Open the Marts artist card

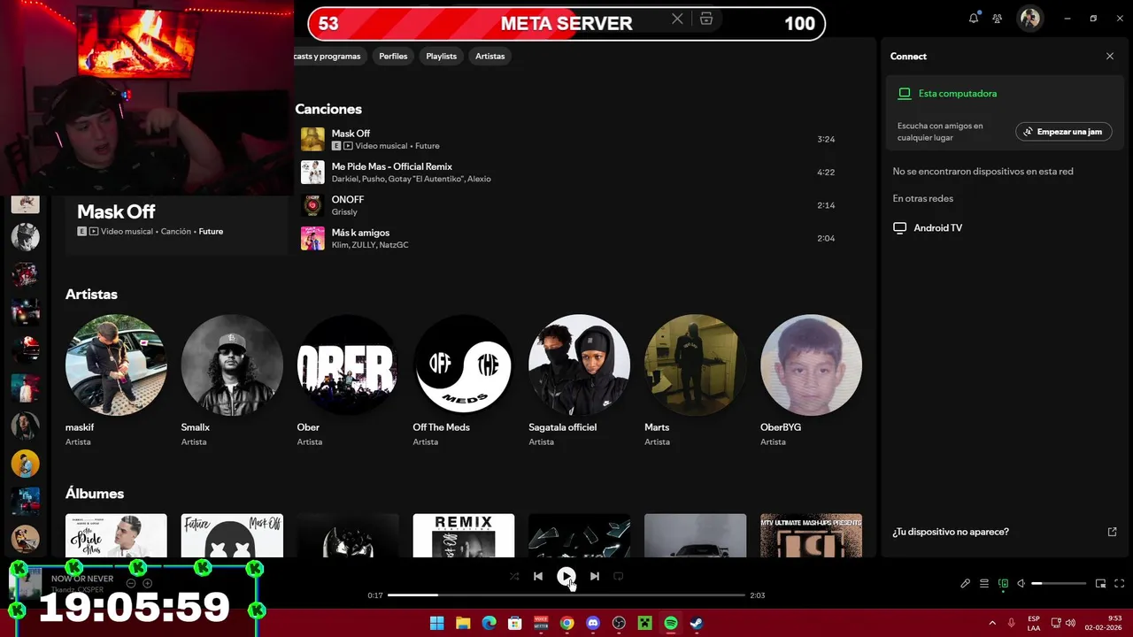tap(696, 380)
